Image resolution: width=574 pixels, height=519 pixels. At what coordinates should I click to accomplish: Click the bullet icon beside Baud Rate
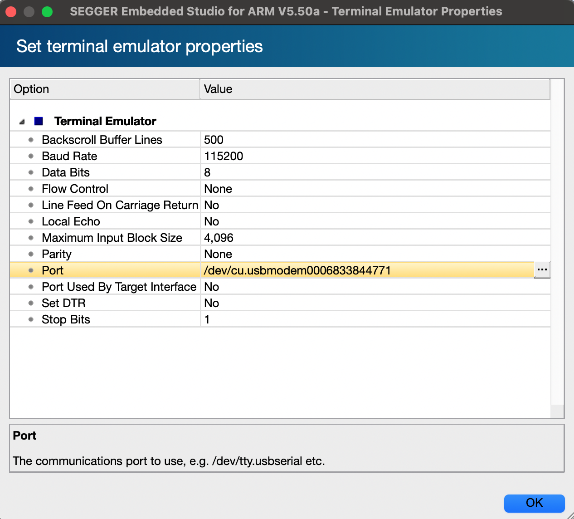30,156
